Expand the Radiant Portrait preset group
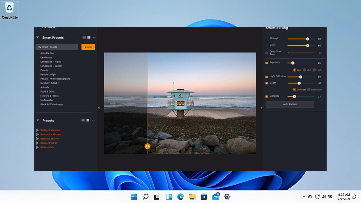361x203 pixels. point(37,143)
